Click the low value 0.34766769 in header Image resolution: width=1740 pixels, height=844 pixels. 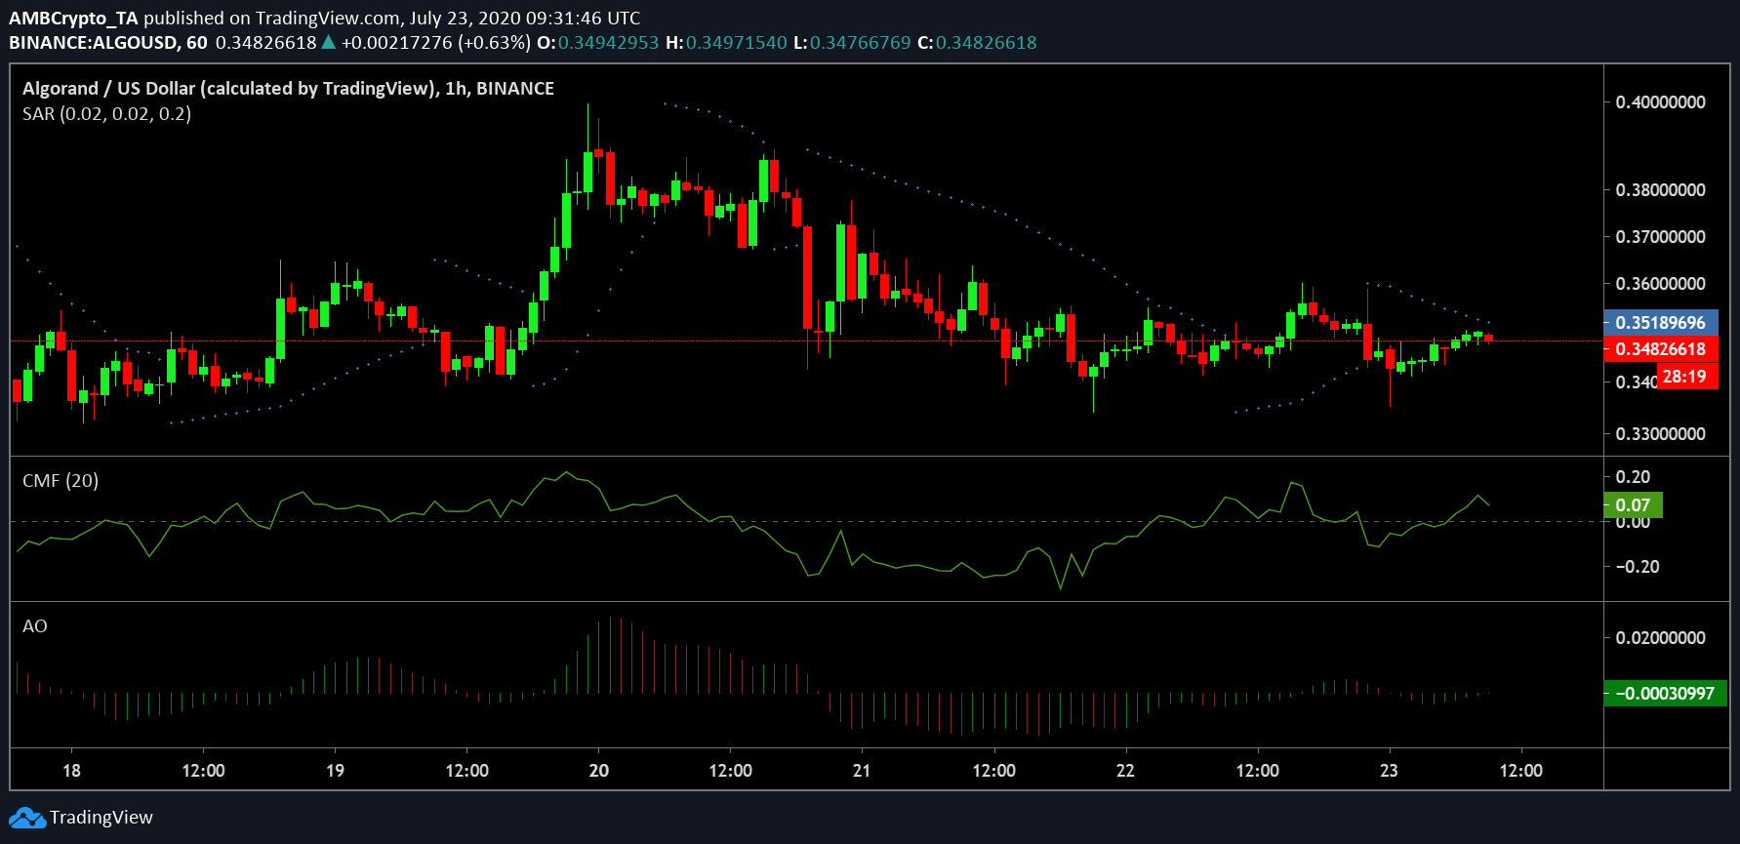coord(861,43)
